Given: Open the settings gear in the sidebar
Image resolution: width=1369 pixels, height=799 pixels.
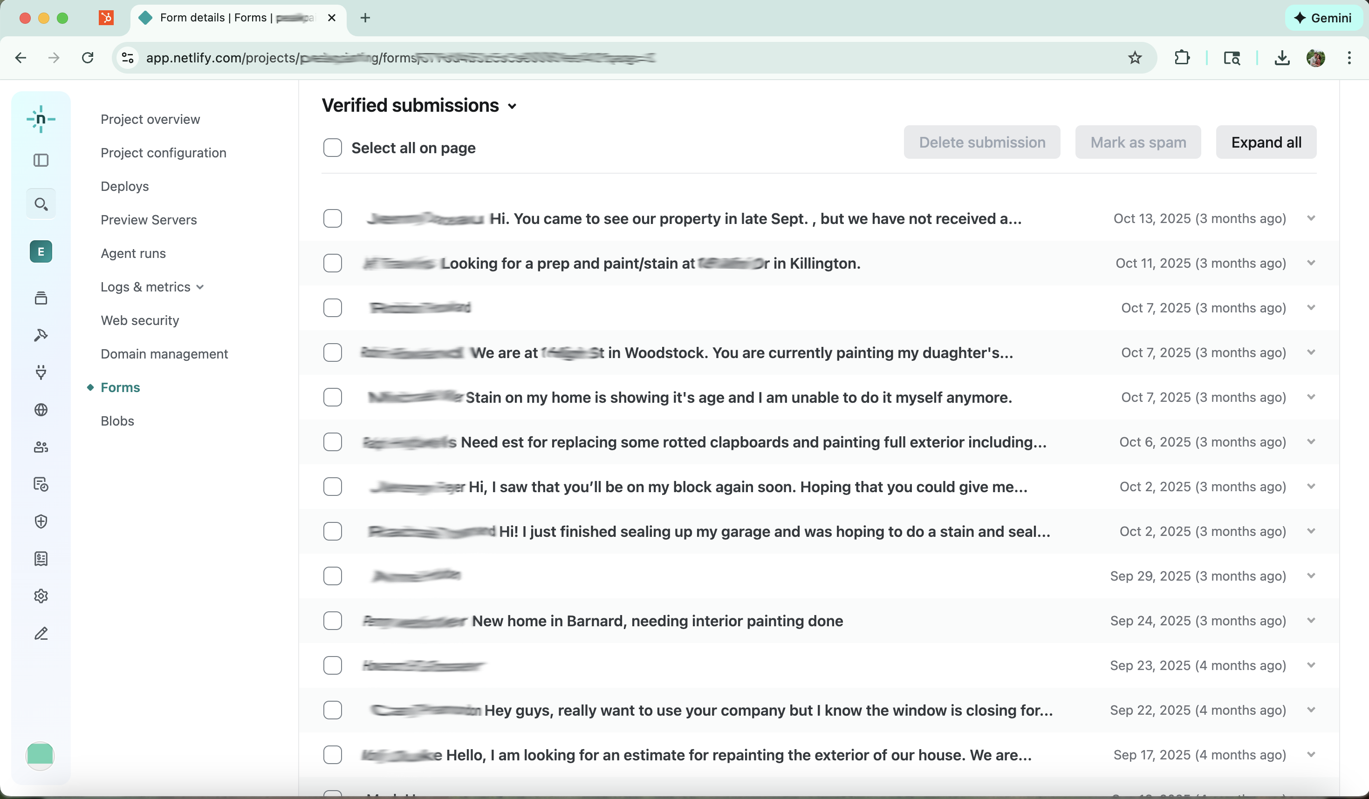Looking at the screenshot, I should 41,596.
